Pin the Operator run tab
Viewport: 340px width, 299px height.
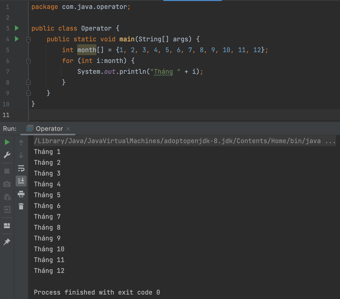click(x=7, y=242)
